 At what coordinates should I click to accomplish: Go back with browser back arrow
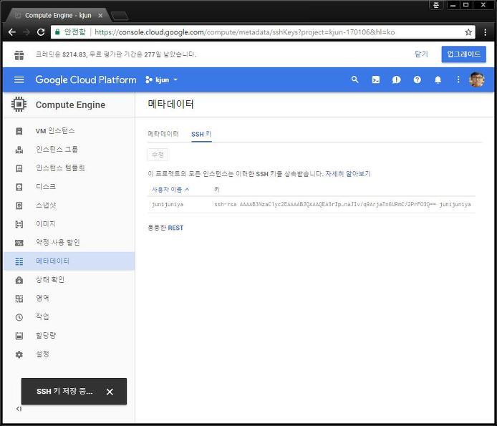(12, 32)
